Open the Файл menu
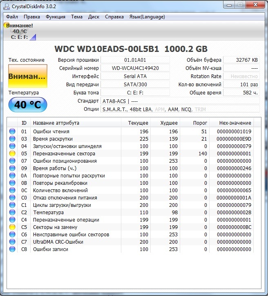 tap(12, 17)
